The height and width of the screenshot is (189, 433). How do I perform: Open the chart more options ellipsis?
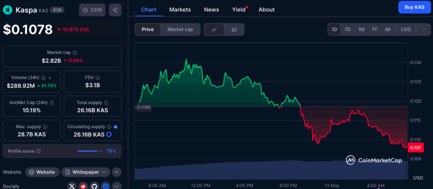424,29
